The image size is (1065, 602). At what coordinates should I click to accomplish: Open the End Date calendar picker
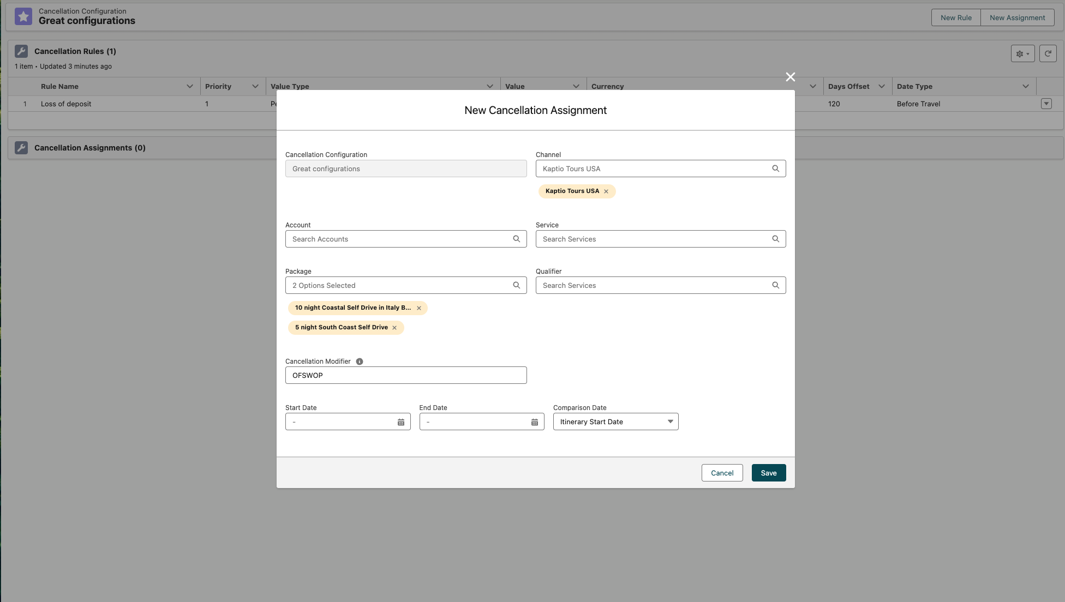(535, 422)
